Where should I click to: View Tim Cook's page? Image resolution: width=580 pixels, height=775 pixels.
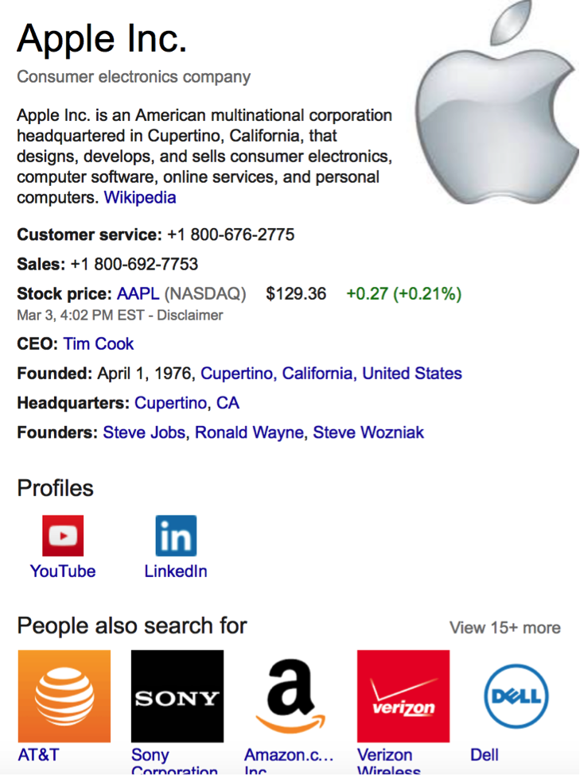coord(97,343)
